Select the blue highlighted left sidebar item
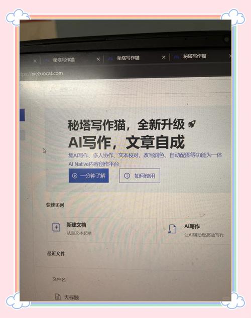The width and height of the screenshot is (251, 318). pyautogui.click(x=22, y=115)
